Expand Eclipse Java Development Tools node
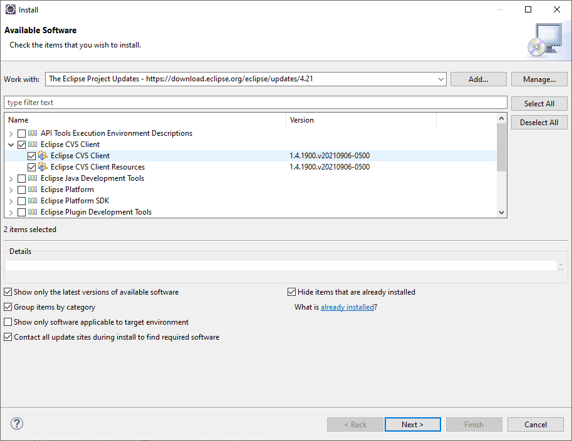This screenshot has height=441, width=572. tap(11, 179)
